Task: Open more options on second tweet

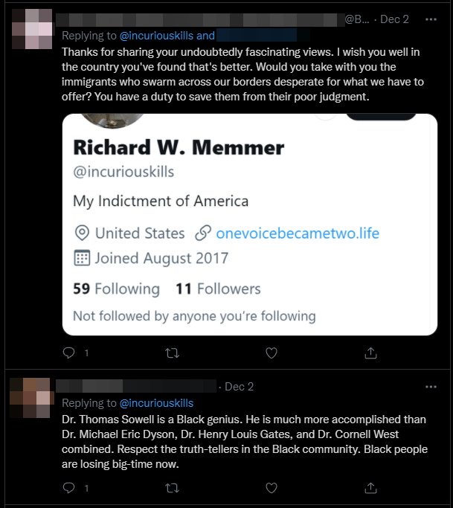Action: (x=431, y=387)
